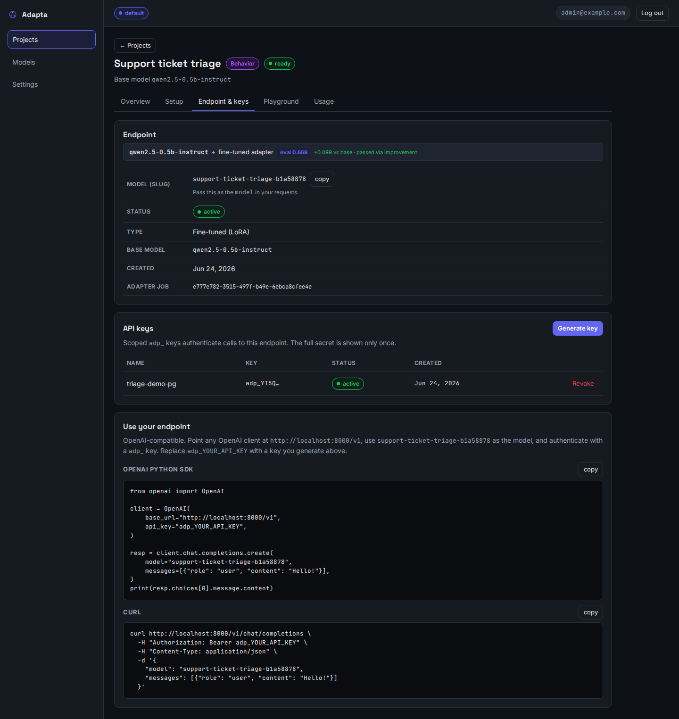Click the adp_YI5Q… key value

tap(263, 383)
